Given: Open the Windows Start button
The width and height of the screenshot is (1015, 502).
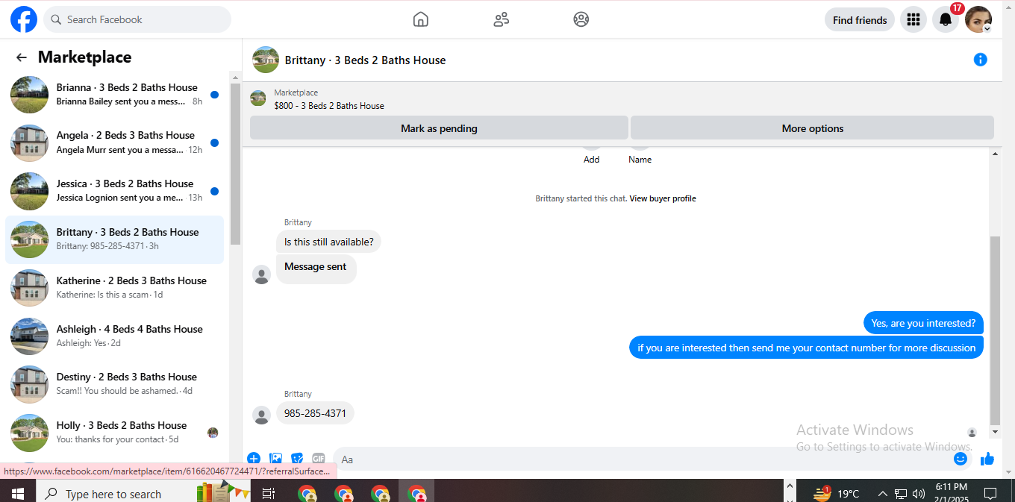Looking at the screenshot, I should pos(18,493).
